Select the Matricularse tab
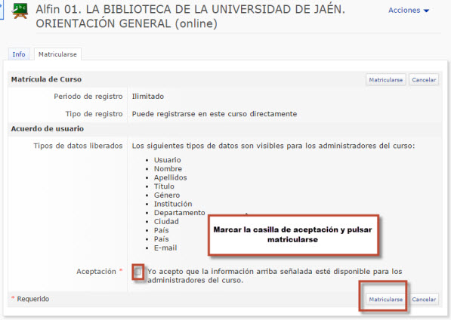The width and height of the screenshot is (451, 320). pos(57,54)
